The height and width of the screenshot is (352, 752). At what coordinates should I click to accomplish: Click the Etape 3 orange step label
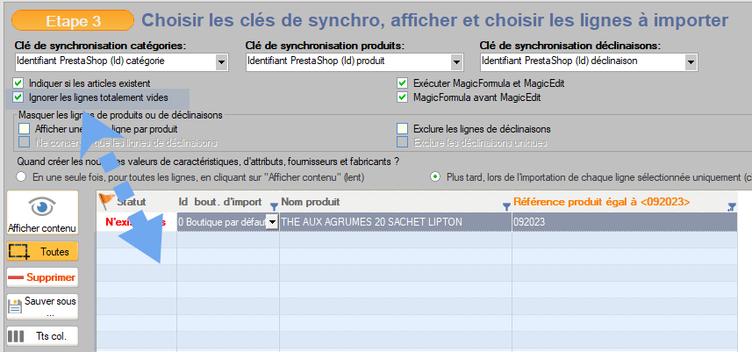[75, 19]
